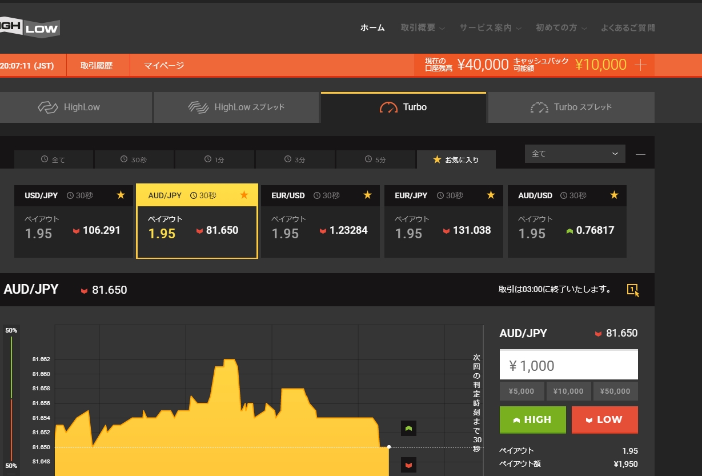Select the AUD/USD 30秒 card
702x476 pixels.
[x=567, y=221]
